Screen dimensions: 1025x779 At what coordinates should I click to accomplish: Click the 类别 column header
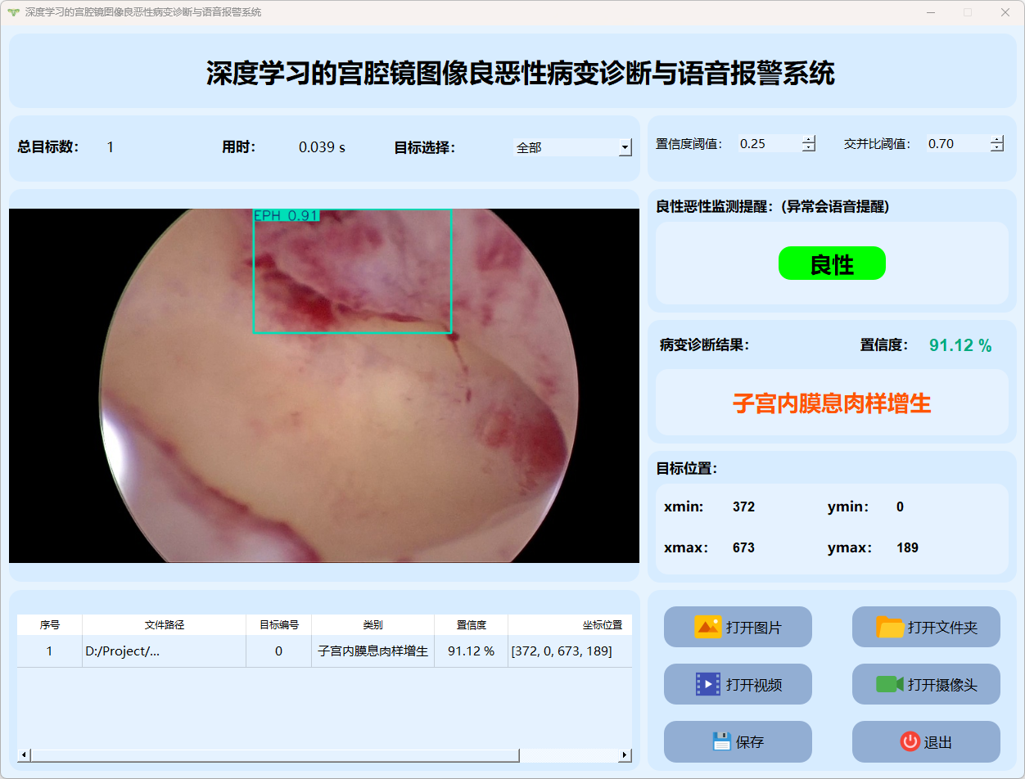(373, 625)
